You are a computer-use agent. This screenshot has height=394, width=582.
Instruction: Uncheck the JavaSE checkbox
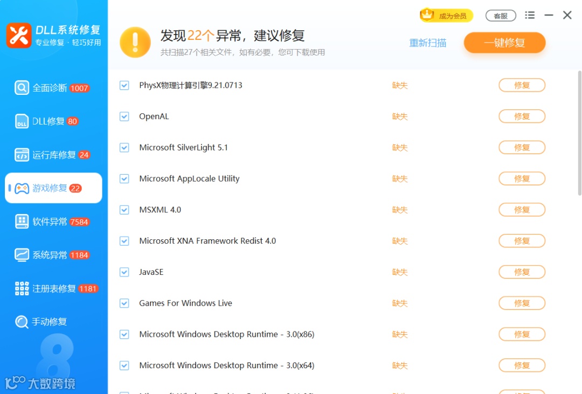tap(124, 272)
